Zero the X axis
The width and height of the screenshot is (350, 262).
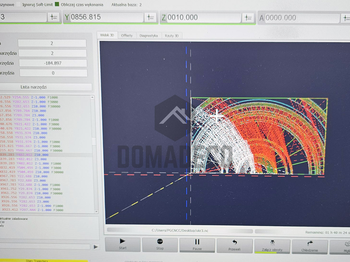[53, 17]
